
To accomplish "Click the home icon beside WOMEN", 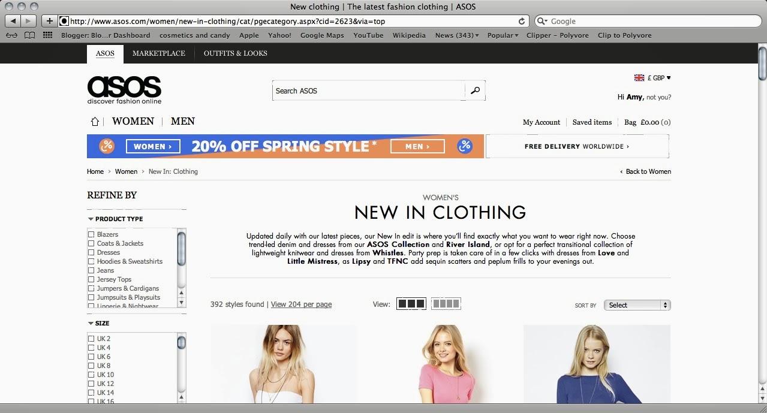I will coord(95,122).
